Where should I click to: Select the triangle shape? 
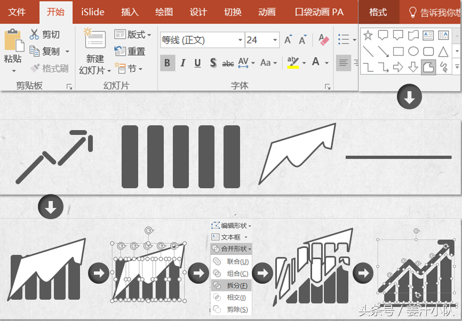click(443, 52)
